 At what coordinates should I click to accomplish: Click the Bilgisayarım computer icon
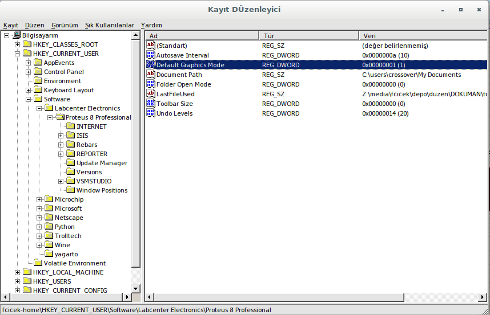pyautogui.click(x=17, y=35)
